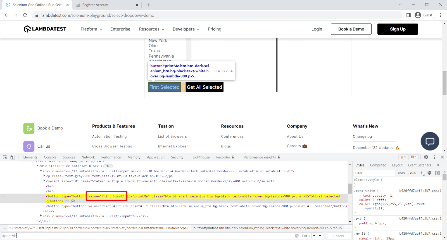Toggle the device toolbar icon
447x240 pixels.
click(13, 157)
